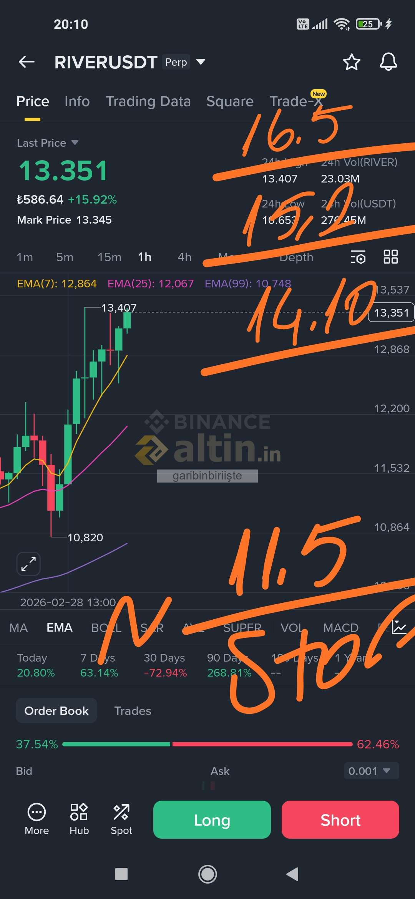Tap the back arrow icon
Screen dimensions: 415x899
coord(27,61)
